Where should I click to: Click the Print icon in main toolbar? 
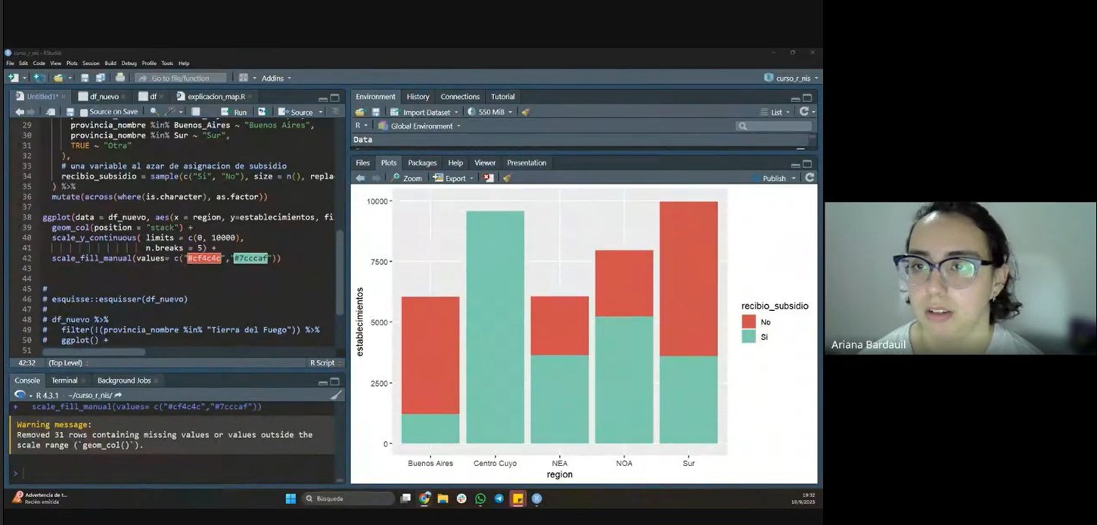tap(120, 78)
